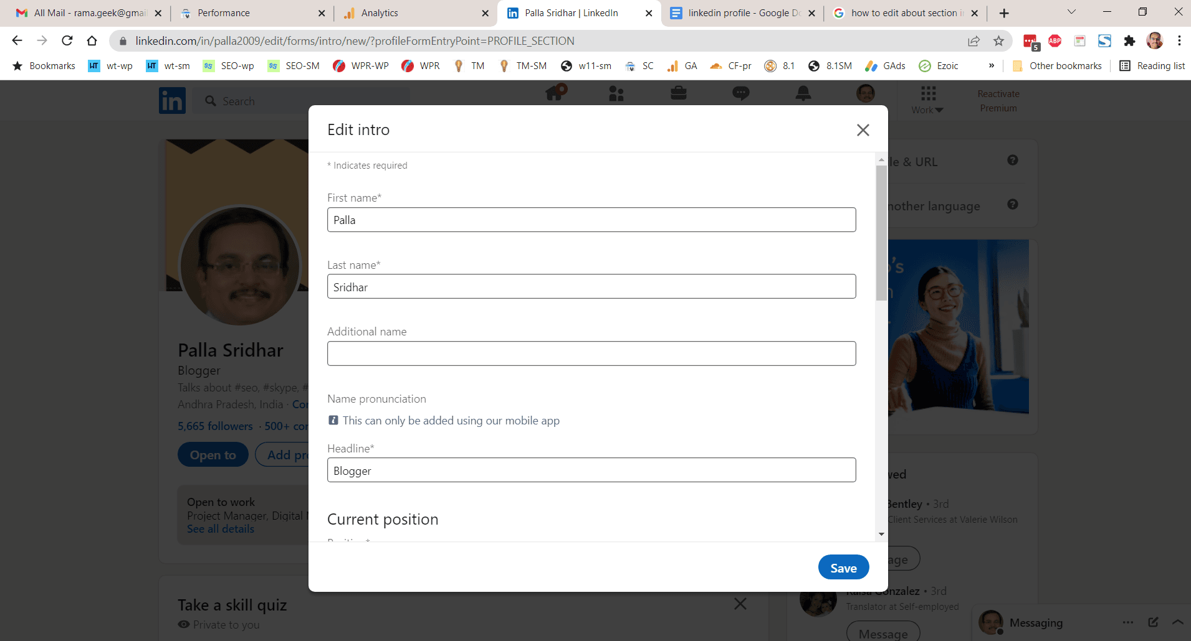Share this page icon in address bar
1191x641 pixels.
click(973, 41)
